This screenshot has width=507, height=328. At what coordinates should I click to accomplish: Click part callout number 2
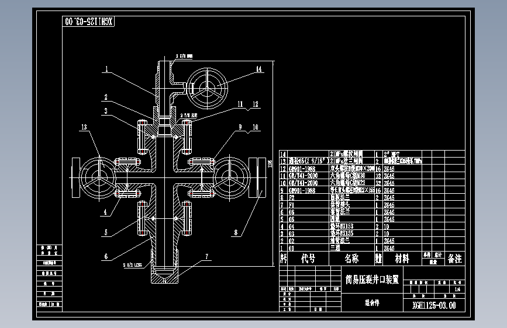point(106,97)
